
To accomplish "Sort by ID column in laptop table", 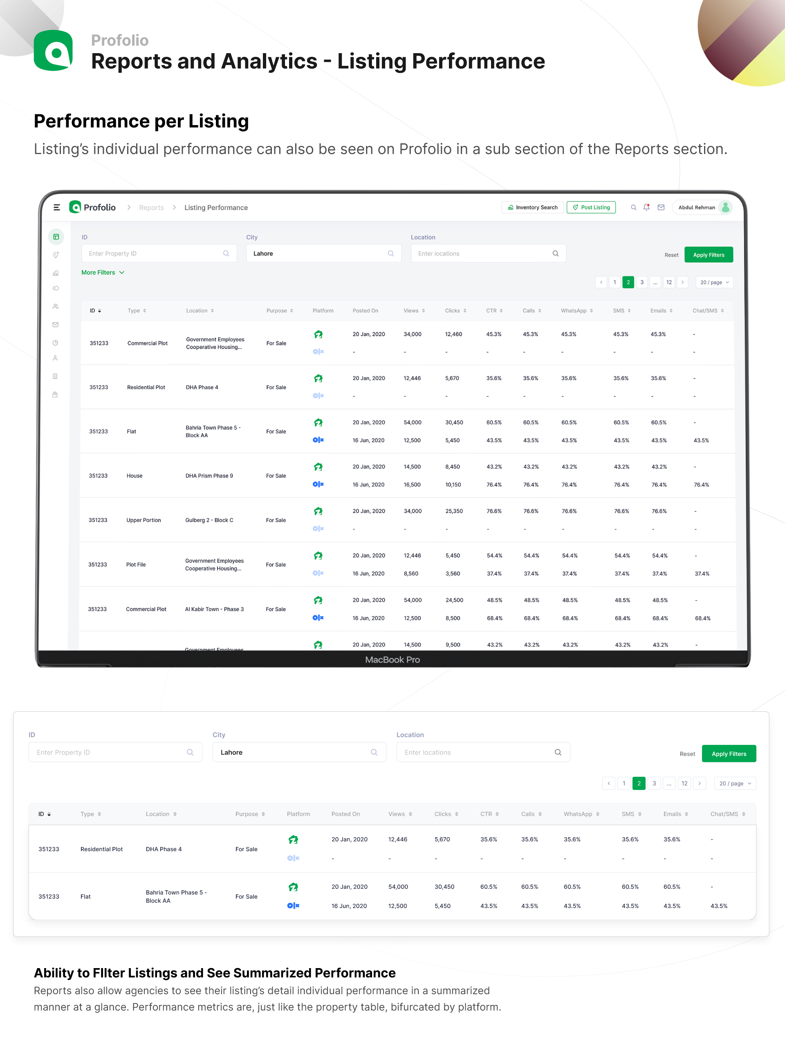I will tap(95, 311).
